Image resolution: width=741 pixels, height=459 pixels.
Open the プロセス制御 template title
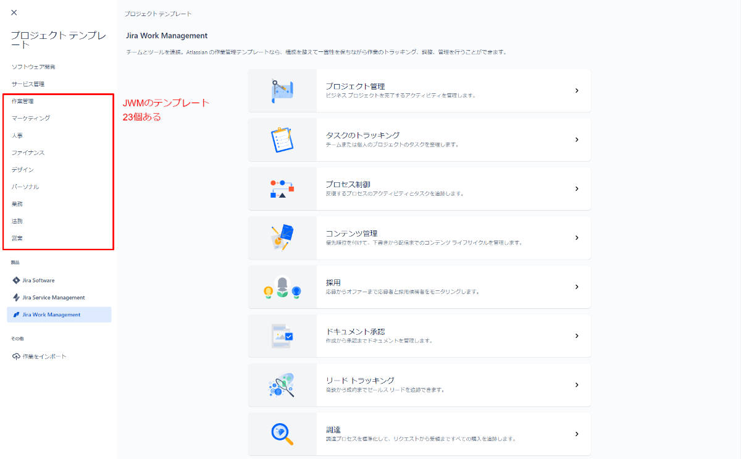[348, 184]
